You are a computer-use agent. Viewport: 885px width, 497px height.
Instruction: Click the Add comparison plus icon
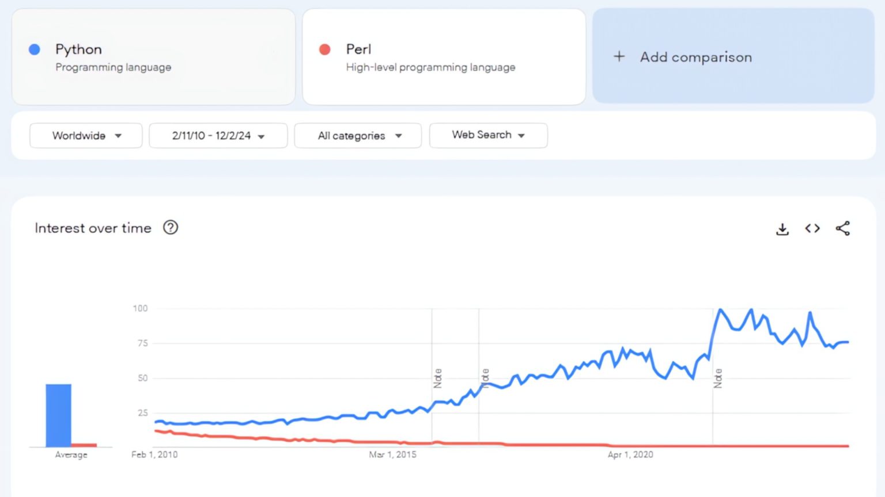(x=619, y=56)
